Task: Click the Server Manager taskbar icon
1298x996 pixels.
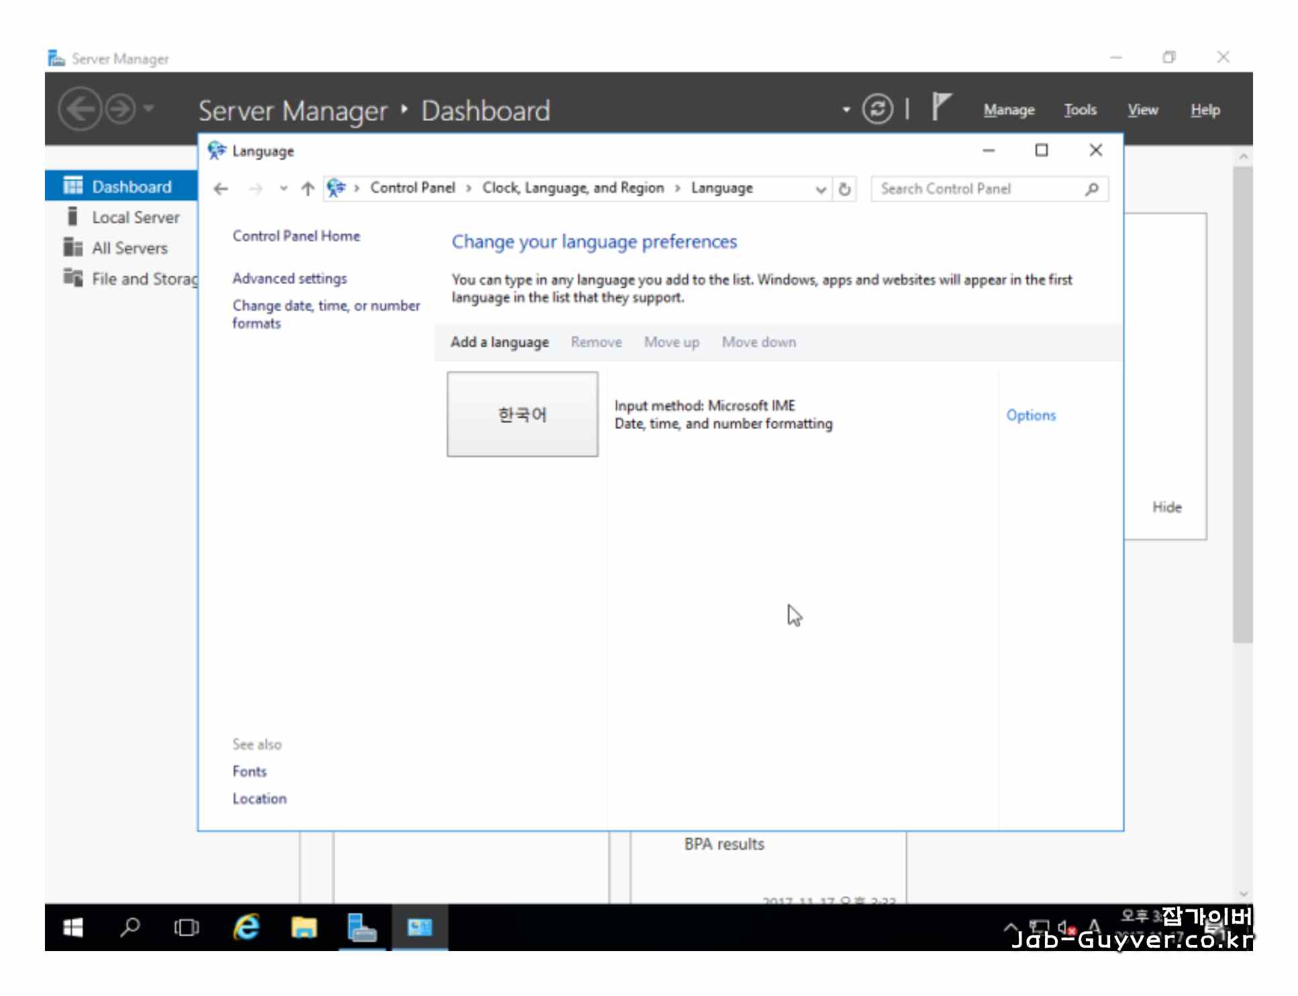Action: 362,927
